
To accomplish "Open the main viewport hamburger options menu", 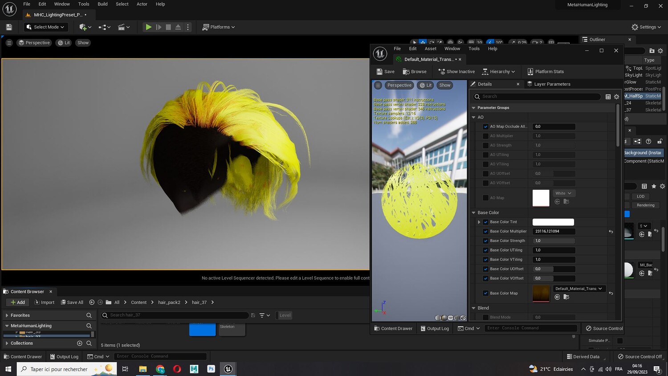I will (9, 43).
